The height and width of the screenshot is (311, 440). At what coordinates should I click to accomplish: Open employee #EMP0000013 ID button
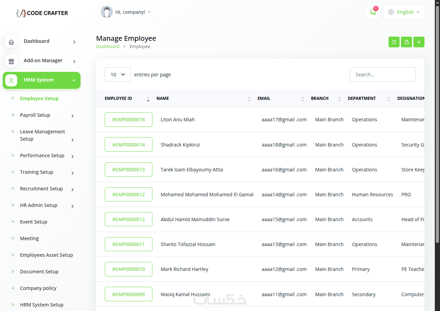[129, 170]
